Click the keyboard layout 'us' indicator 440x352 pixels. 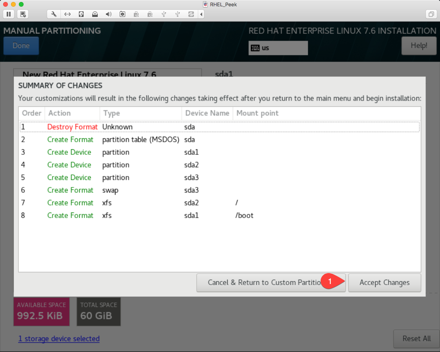pyautogui.click(x=278, y=48)
